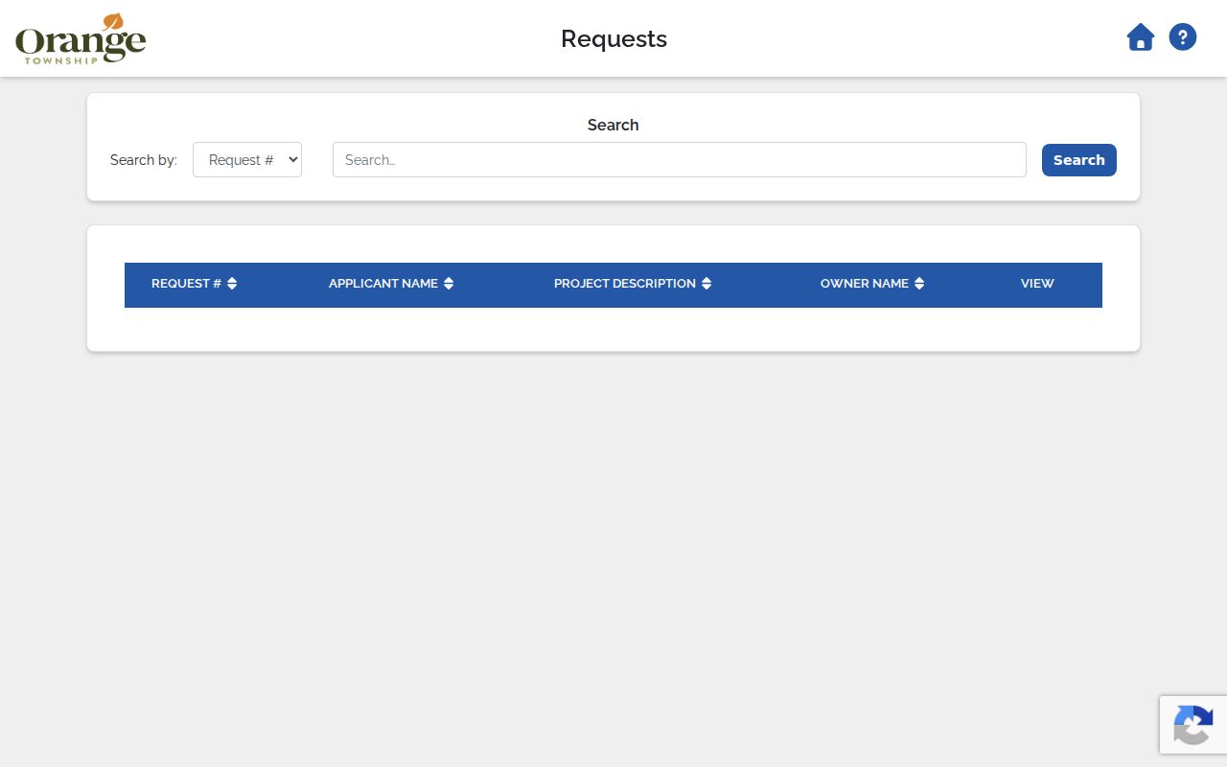This screenshot has height=767, width=1227.
Task: Focus the Search text field
Action: point(679,160)
